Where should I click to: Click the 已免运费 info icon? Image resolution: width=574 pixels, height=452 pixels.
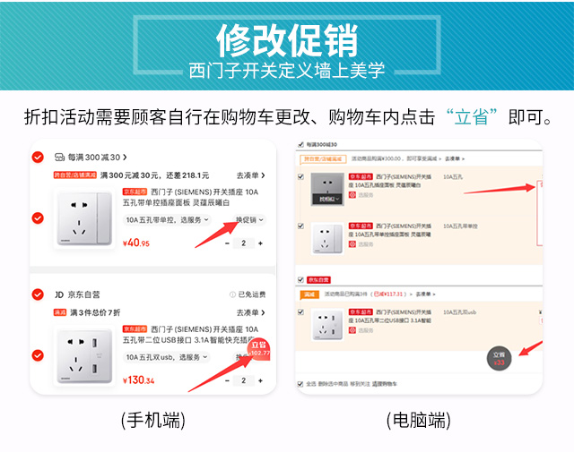(x=232, y=294)
